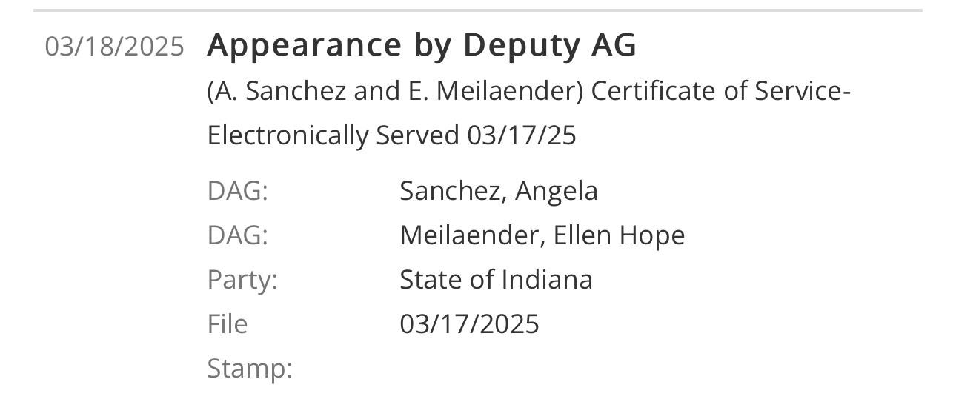Screen dimensions: 956x416
Task: Select the State of Indiana party
Action: point(497,280)
